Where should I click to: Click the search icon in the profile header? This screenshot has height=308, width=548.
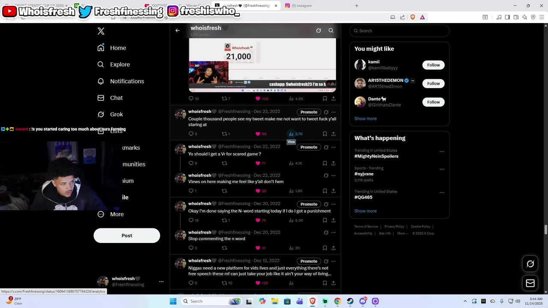(331, 30)
